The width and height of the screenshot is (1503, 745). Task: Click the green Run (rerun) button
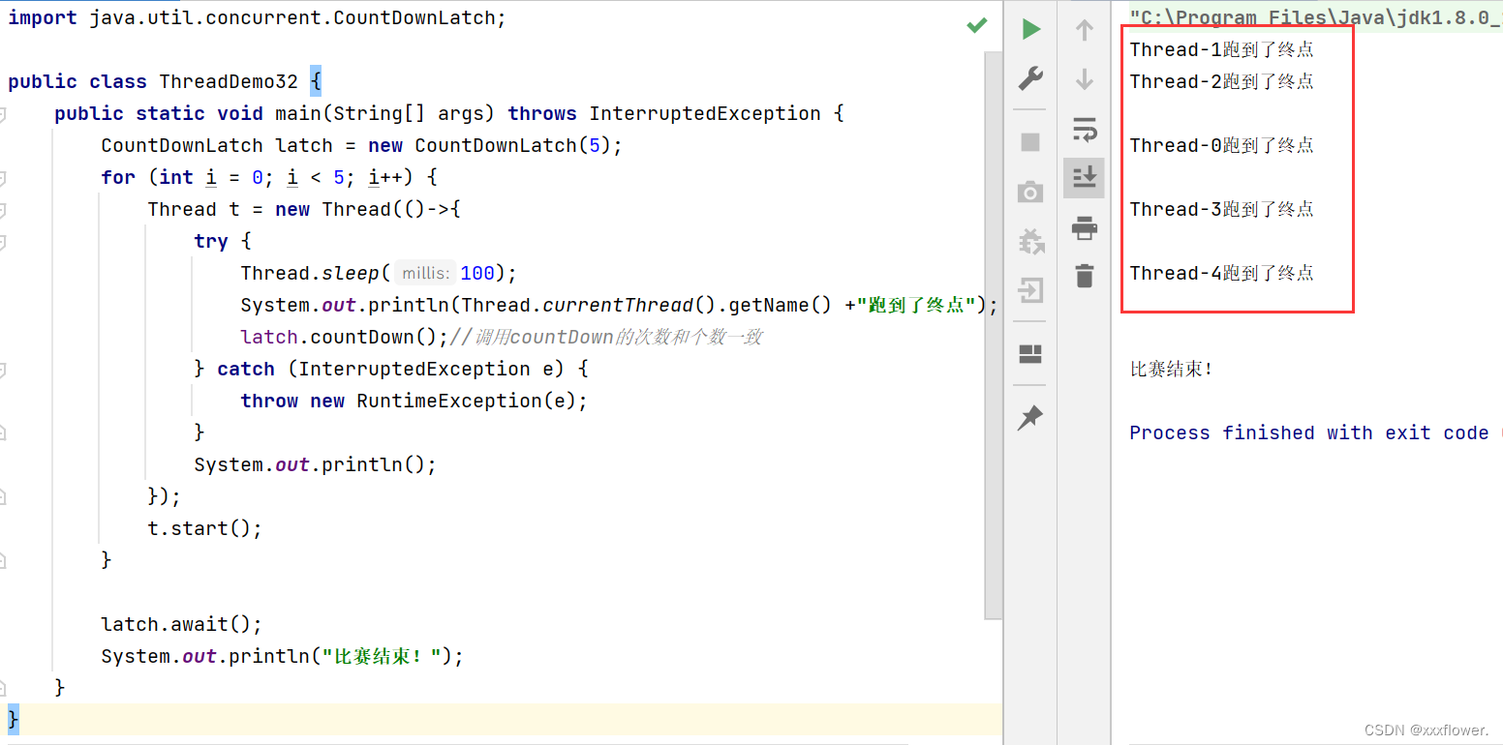pos(1030,29)
